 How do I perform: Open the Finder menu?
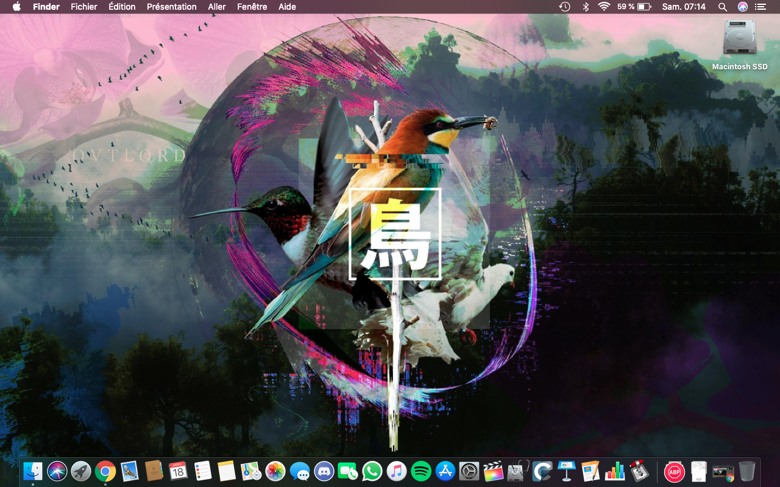pos(46,7)
